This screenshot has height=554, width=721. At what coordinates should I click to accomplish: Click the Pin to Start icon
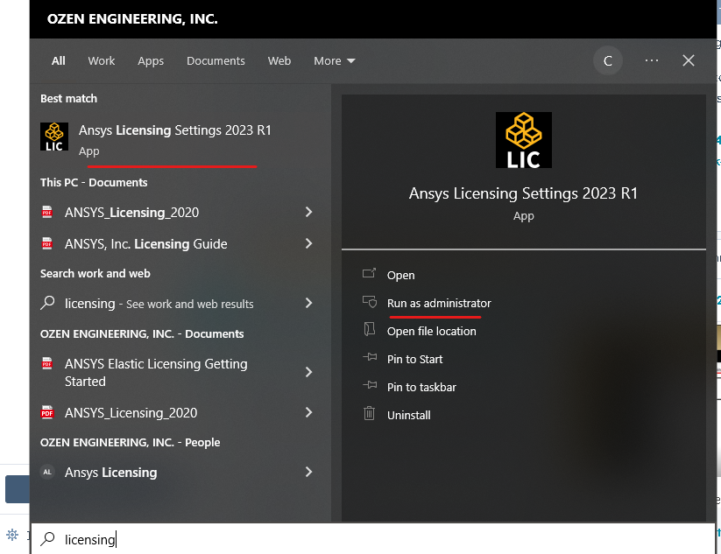[372, 359]
